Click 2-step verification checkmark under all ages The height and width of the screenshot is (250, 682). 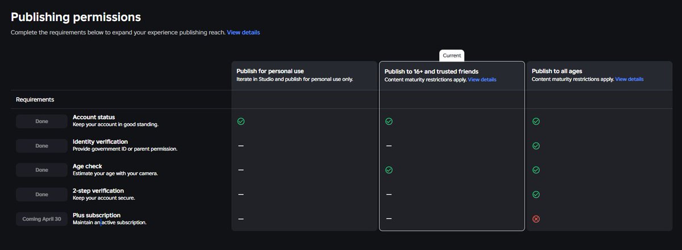coord(536,194)
